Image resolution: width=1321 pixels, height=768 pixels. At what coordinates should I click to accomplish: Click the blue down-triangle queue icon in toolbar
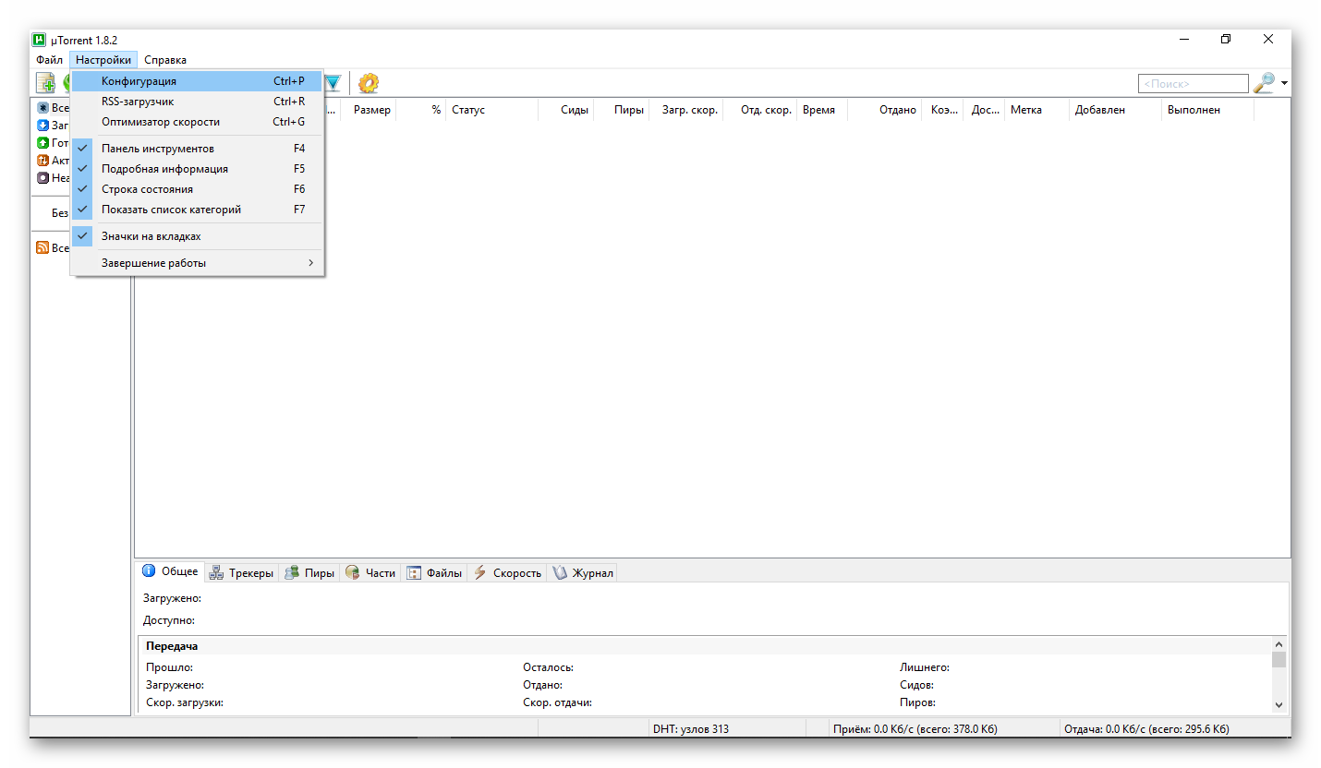[332, 83]
